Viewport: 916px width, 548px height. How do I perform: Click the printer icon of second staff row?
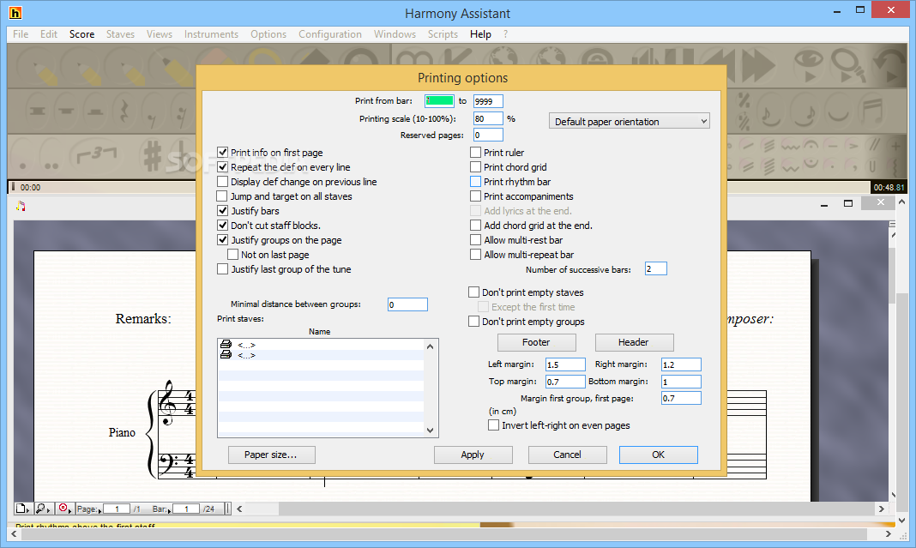(226, 355)
